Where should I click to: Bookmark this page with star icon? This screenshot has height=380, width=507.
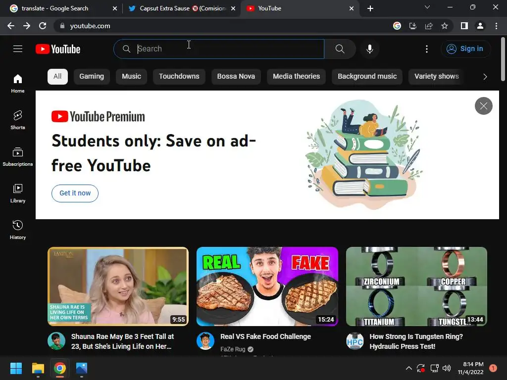pos(445,26)
